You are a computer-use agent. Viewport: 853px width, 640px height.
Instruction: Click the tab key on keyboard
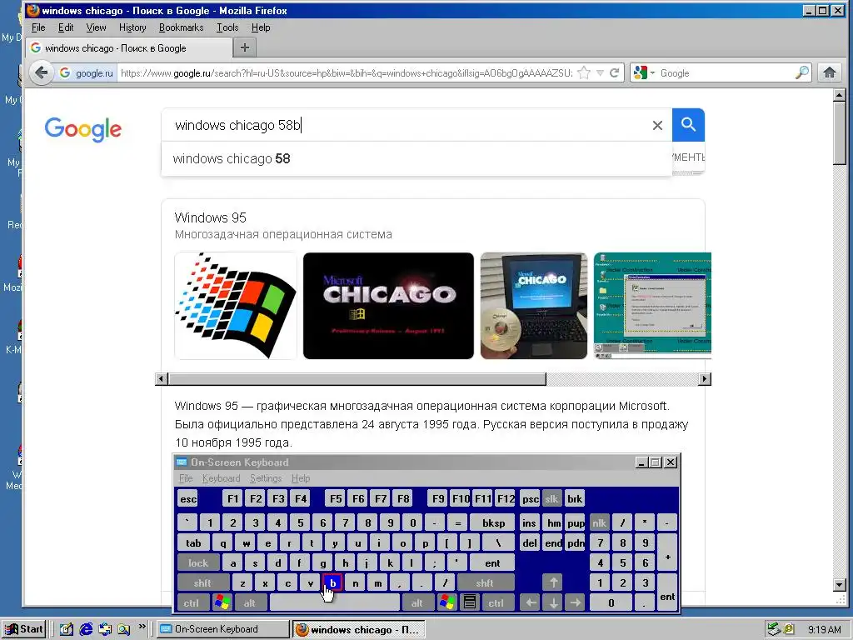(193, 542)
